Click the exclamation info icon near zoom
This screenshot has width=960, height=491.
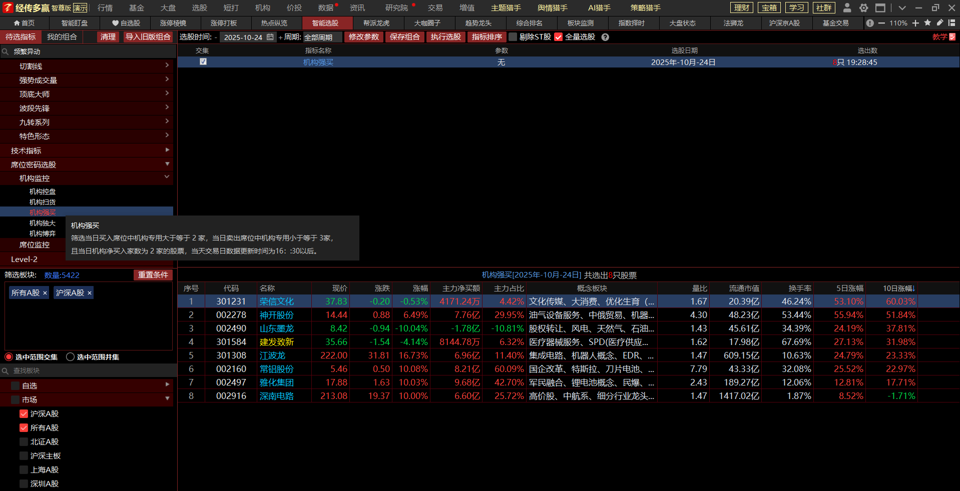point(870,23)
